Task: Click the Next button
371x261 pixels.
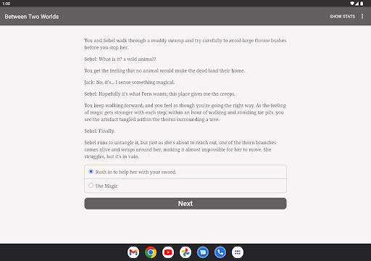Action: [x=185, y=204]
